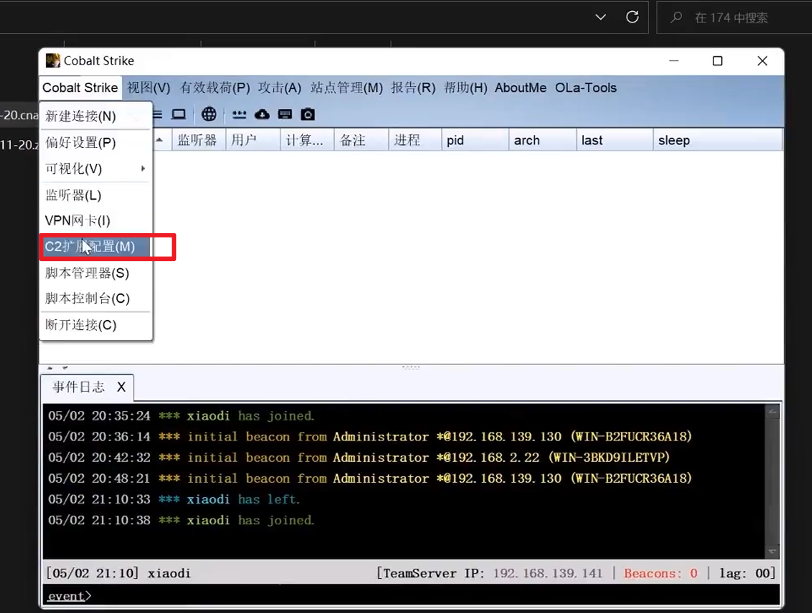Choose 新建连接(N) from the menu
Screen dimensions: 812x613
(x=96, y=116)
